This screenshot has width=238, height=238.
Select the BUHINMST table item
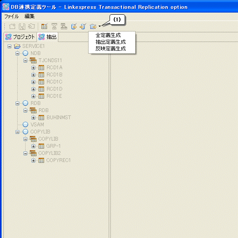pos(59,118)
